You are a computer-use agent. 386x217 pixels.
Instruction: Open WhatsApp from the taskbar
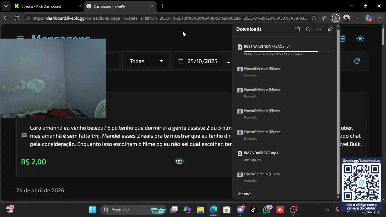(x=267, y=210)
